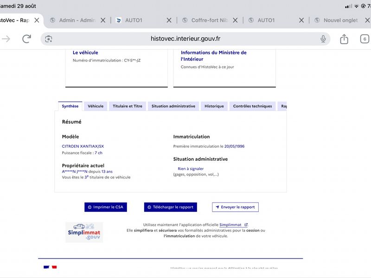This screenshot has height=278, width=371.
Task: Open the Historique tab
Action: pyautogui.click(x=214, y=106)
